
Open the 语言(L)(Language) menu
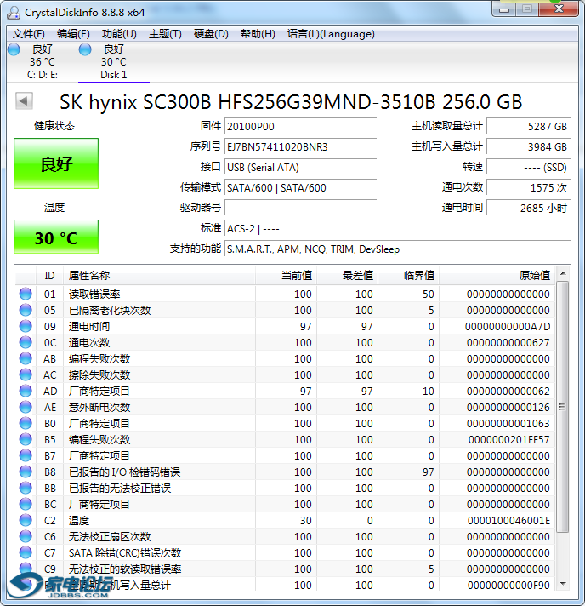click(331, 34)
